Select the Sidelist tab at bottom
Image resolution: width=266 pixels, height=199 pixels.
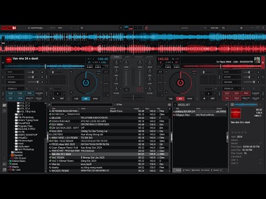[x=177, y=170]
